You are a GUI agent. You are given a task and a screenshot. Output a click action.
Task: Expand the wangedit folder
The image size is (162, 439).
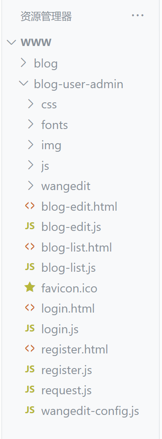pos(81,186)
